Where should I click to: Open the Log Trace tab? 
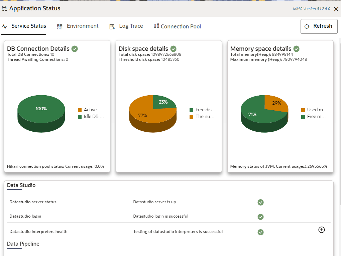point(126,26)
